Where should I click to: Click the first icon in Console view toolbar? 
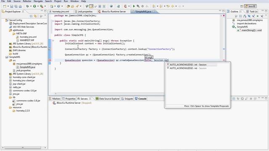click(x=234, y=99)
